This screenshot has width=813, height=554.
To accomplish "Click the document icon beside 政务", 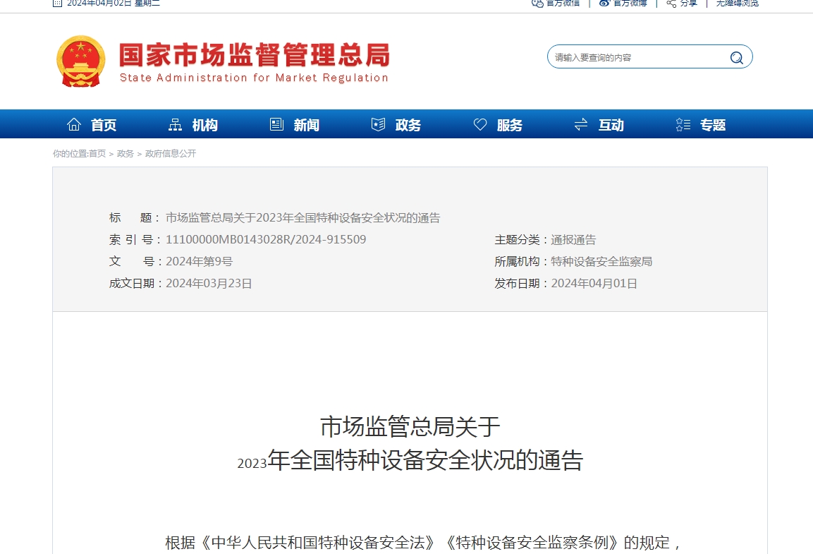I will click(x=379, y=125).
